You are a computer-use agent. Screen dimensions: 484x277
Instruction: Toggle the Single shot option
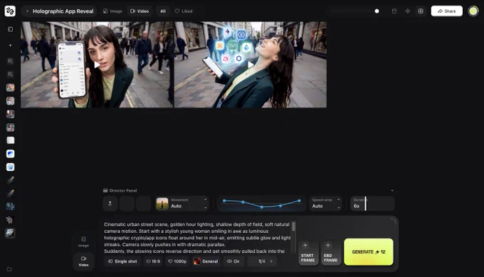click(122, 261)
